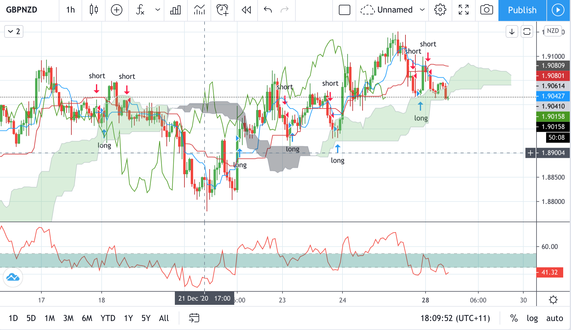Take a chart snapshot with camera icon
This screenshot has width=571, height=330.
pyautogui.click(x=486, y=10)
